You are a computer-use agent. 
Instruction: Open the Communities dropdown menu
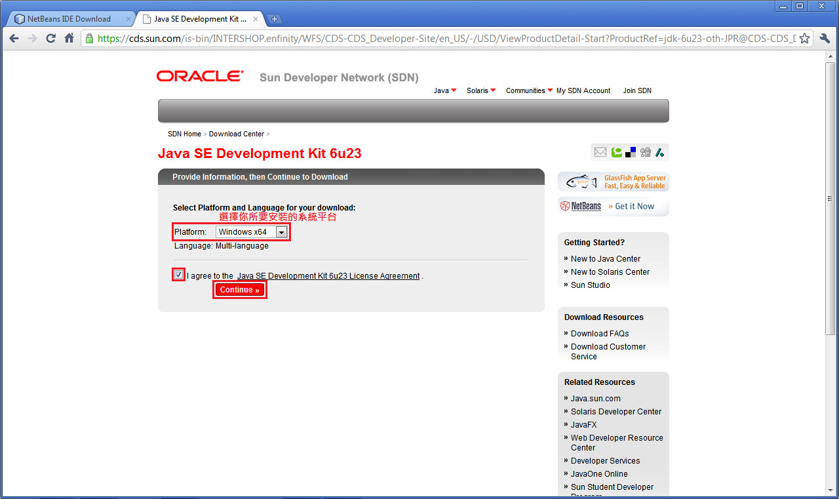[x=529, y=90]
